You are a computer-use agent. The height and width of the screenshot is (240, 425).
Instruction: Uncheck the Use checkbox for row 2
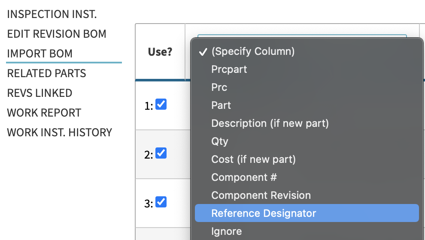161,153
